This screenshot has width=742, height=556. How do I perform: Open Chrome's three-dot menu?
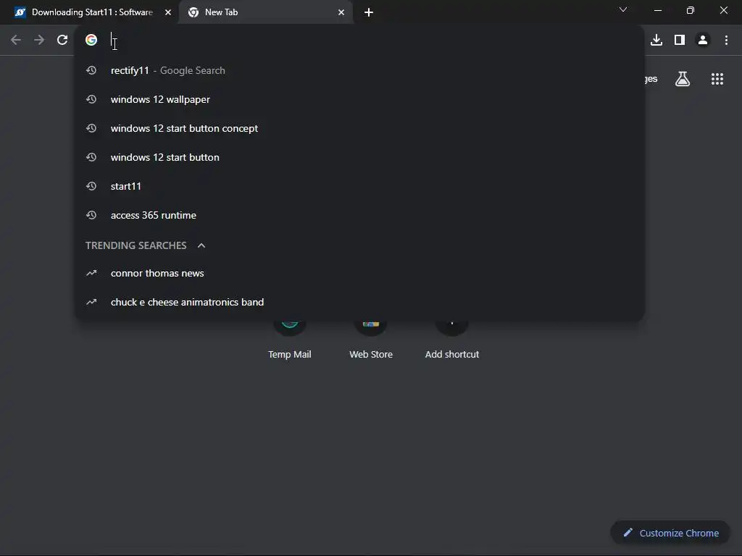click(726, 40)
